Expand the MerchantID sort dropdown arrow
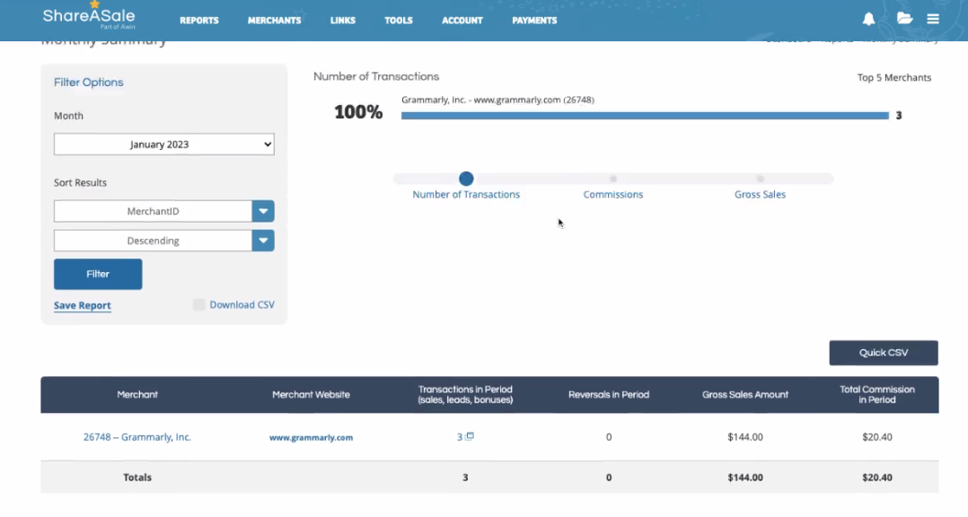968x517 pixels. click(263, 211)
